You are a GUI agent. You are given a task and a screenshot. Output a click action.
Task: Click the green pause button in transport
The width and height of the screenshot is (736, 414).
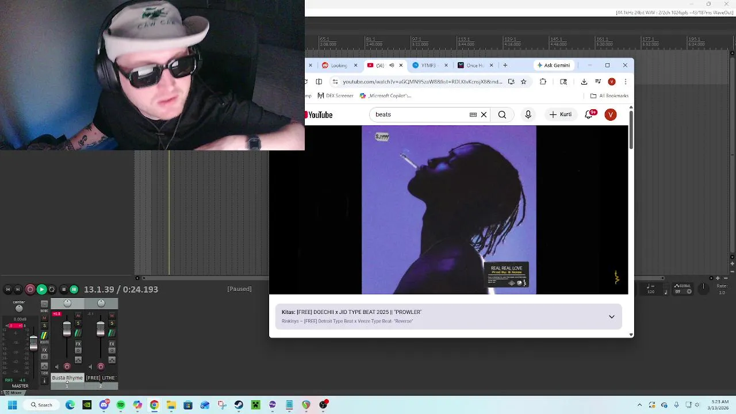[x=74, y=290]
